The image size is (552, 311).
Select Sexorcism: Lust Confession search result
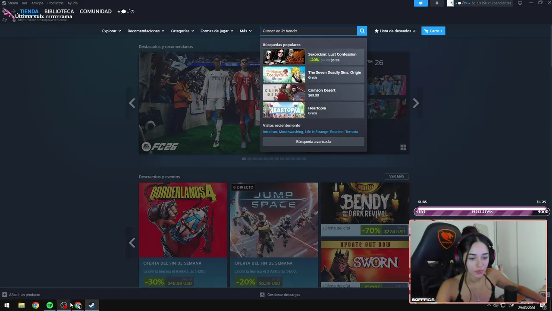(x=314, y=57)
